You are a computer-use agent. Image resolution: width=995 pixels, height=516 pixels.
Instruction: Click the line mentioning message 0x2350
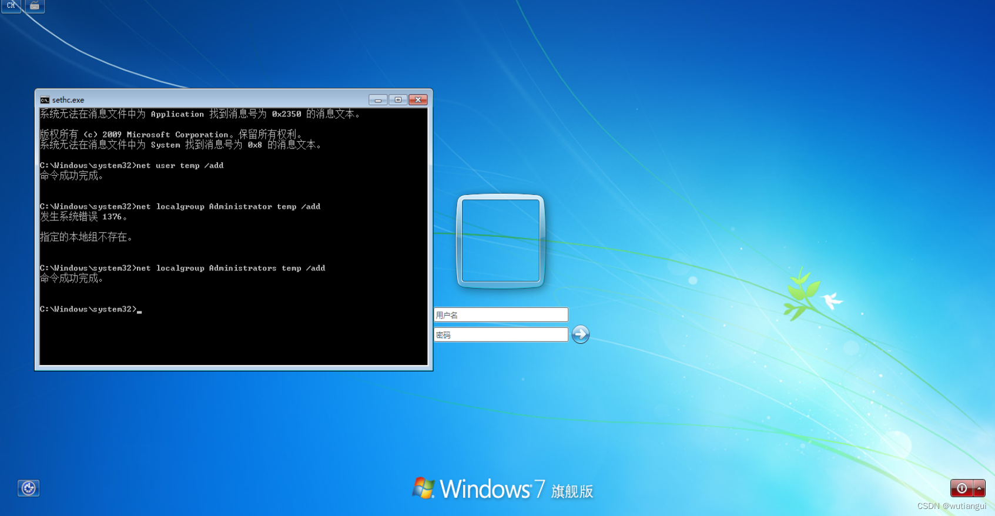pos(201,114)
